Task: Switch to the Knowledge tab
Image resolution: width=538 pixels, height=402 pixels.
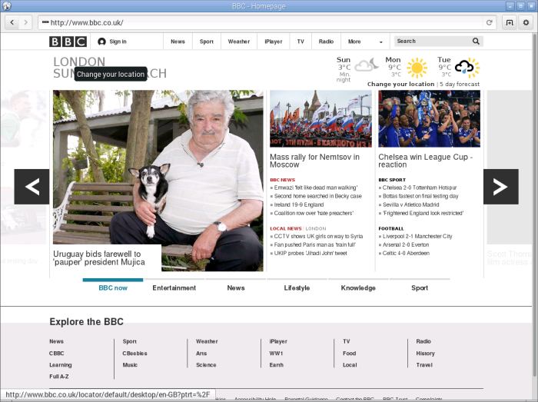Action: [358, 287]
